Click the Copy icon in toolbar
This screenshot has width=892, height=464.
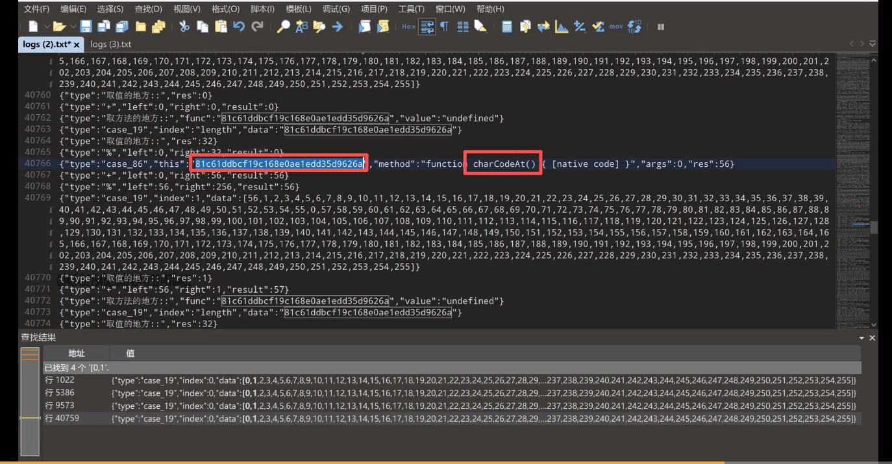coord(203,27)
